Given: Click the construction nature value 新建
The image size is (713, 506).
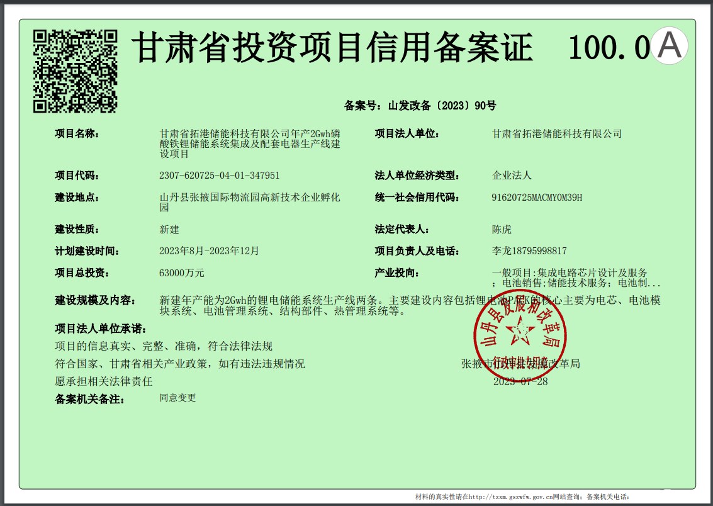Looking at the screenshot, I should point(169,230).
